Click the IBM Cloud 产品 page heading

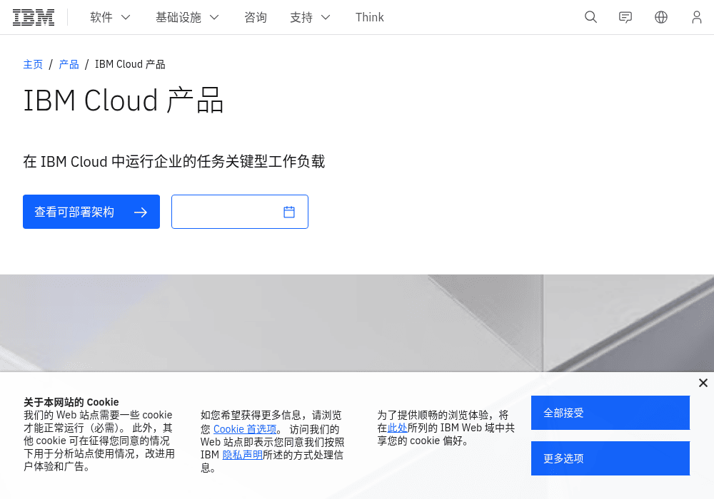click(x=124, y=100)
